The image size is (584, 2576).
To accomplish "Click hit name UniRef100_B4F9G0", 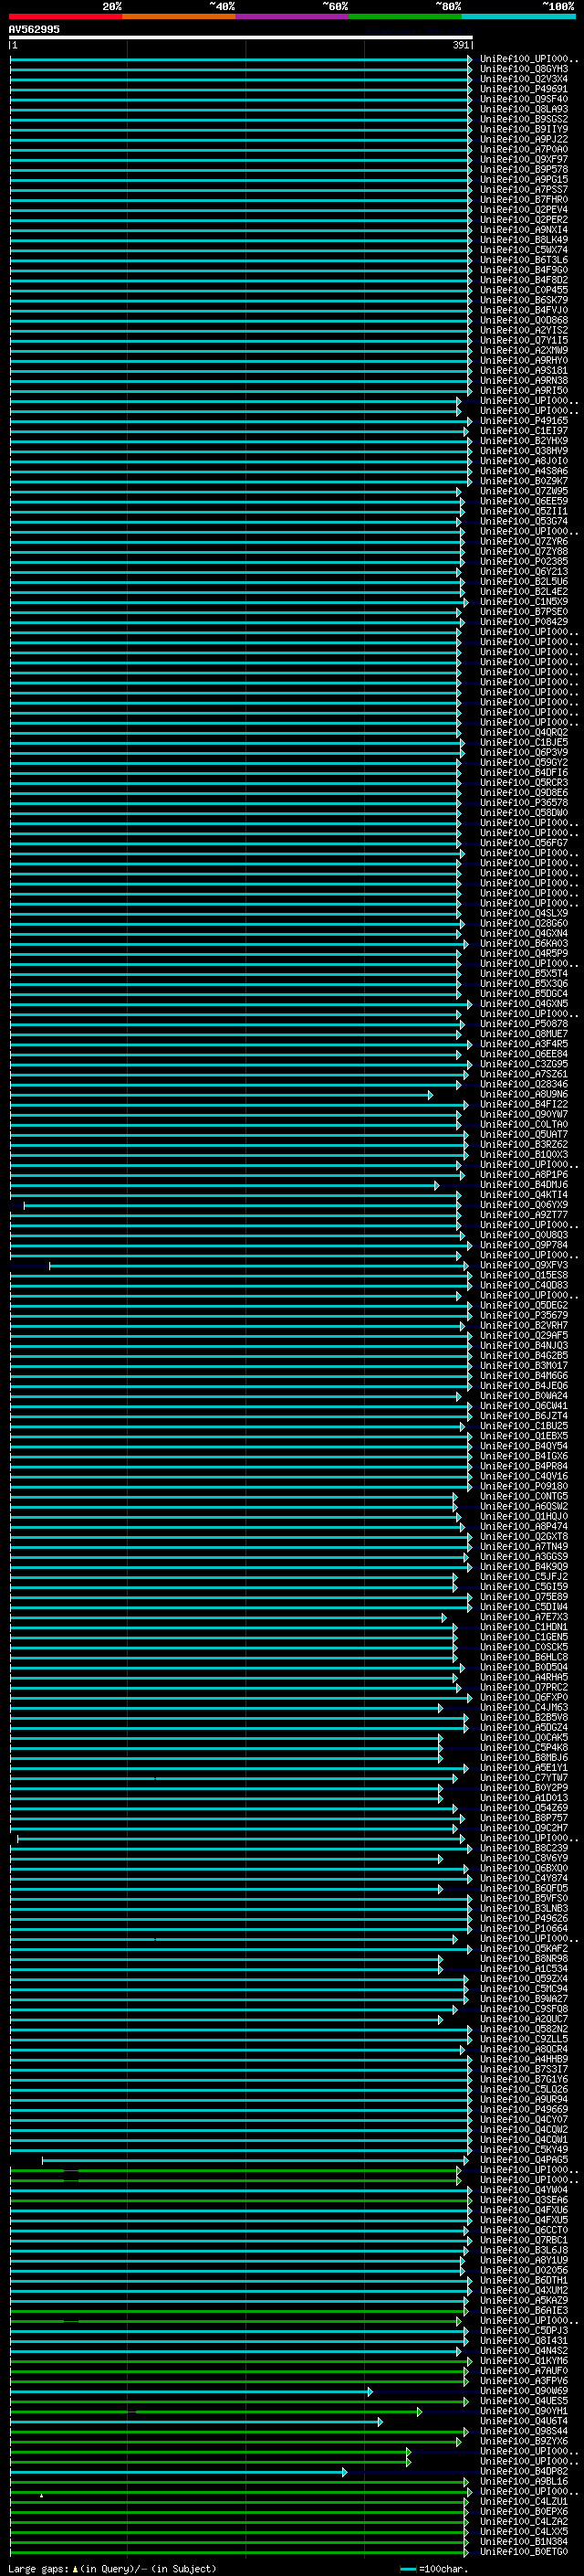I will click(524, 270).
